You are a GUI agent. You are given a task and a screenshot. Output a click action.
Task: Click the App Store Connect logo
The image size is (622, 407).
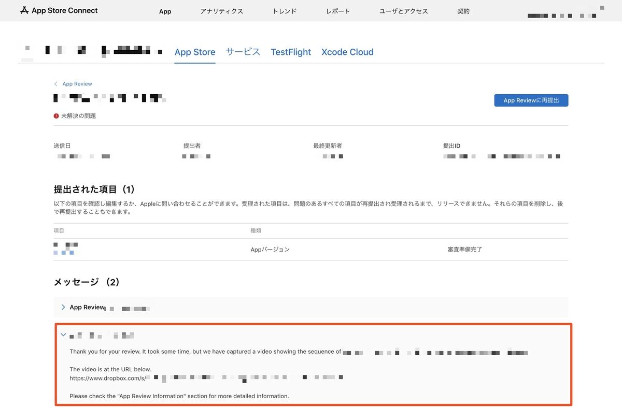point(59,10)
